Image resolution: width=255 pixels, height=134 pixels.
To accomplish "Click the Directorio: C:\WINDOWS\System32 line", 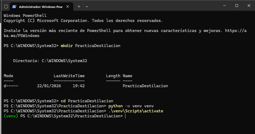I will [x=50, y=61].
